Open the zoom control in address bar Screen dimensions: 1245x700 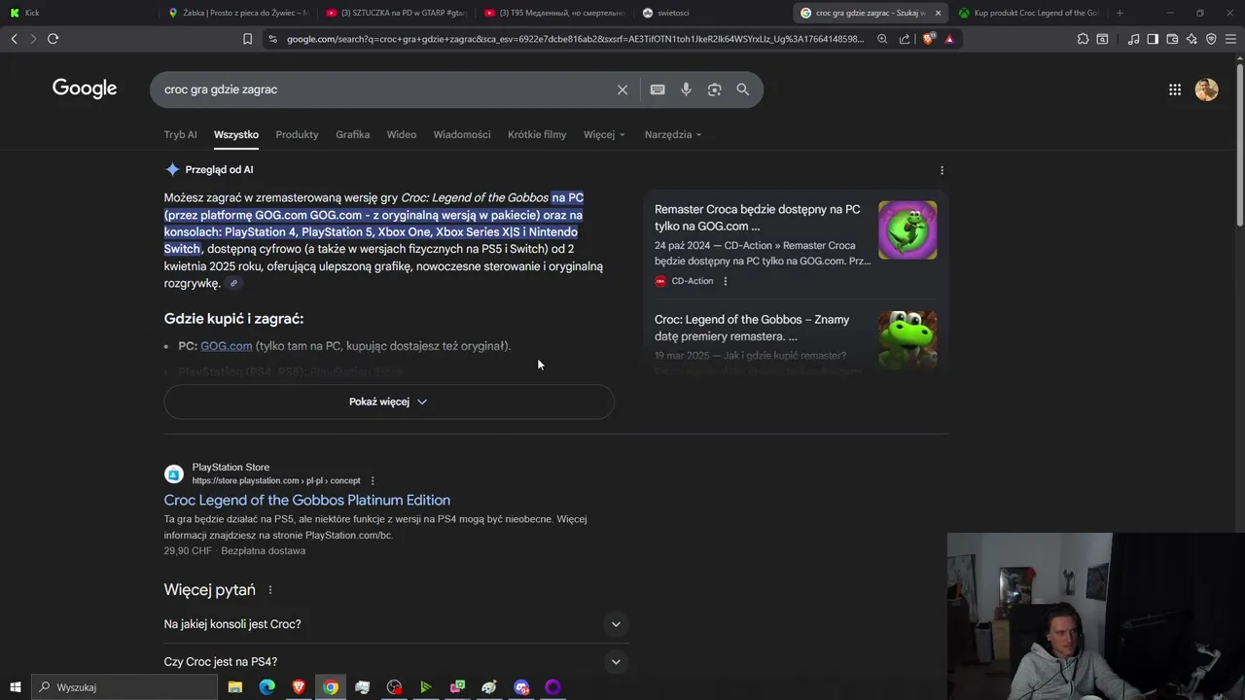point(882,39)
